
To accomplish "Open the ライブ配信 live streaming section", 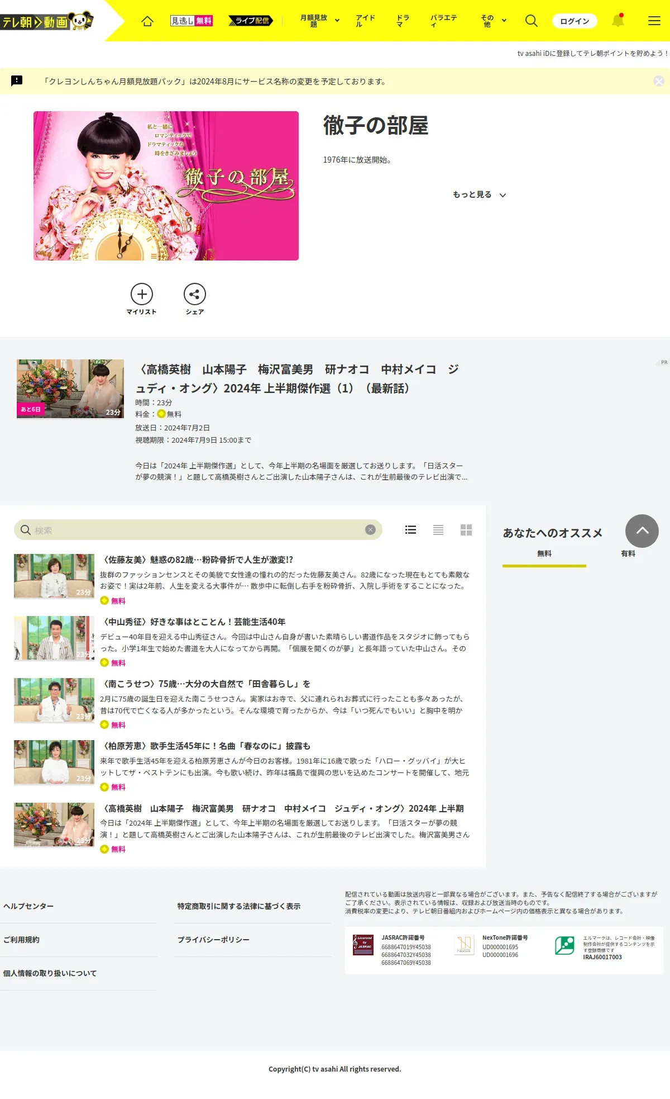I will coord(251,21).
